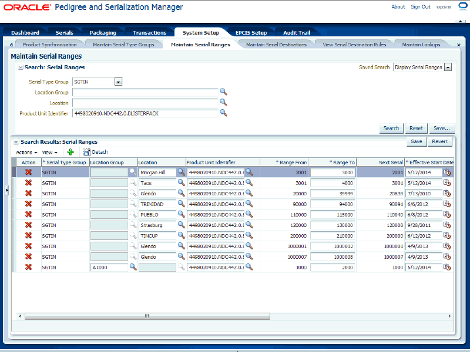Click the Oracle accessibility icon top right
The image size is (470, 352).
463,6
